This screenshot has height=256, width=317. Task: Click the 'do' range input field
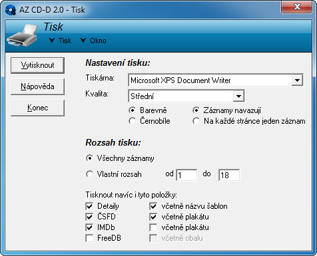[x=229, y=175]
